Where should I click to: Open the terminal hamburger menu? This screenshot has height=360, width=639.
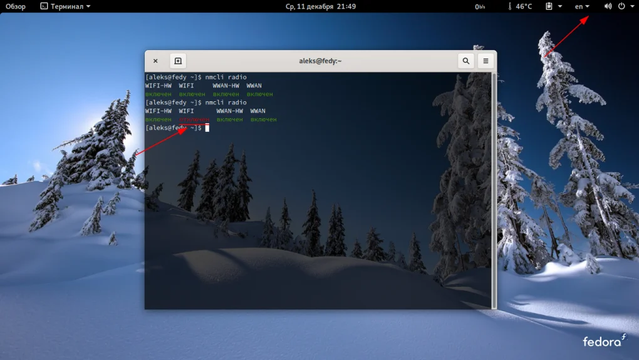[x=485, y=61]
